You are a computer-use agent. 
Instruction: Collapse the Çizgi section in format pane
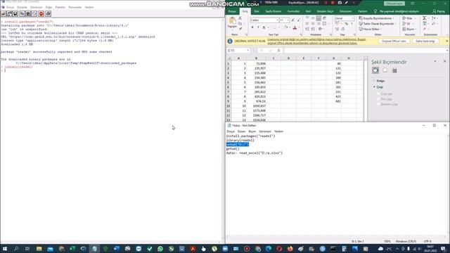[380, 87]
